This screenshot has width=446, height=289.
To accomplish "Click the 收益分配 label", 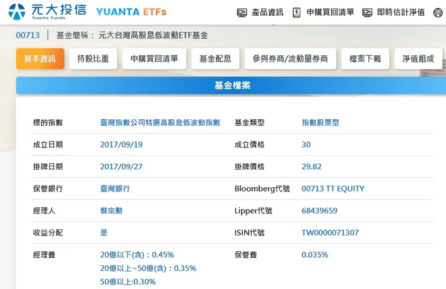I will click(48, 233).
